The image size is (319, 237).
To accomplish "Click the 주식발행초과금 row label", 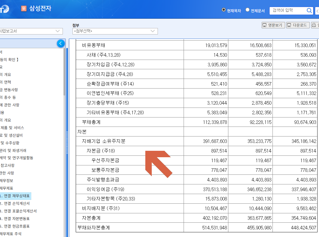I will point(103,180).
